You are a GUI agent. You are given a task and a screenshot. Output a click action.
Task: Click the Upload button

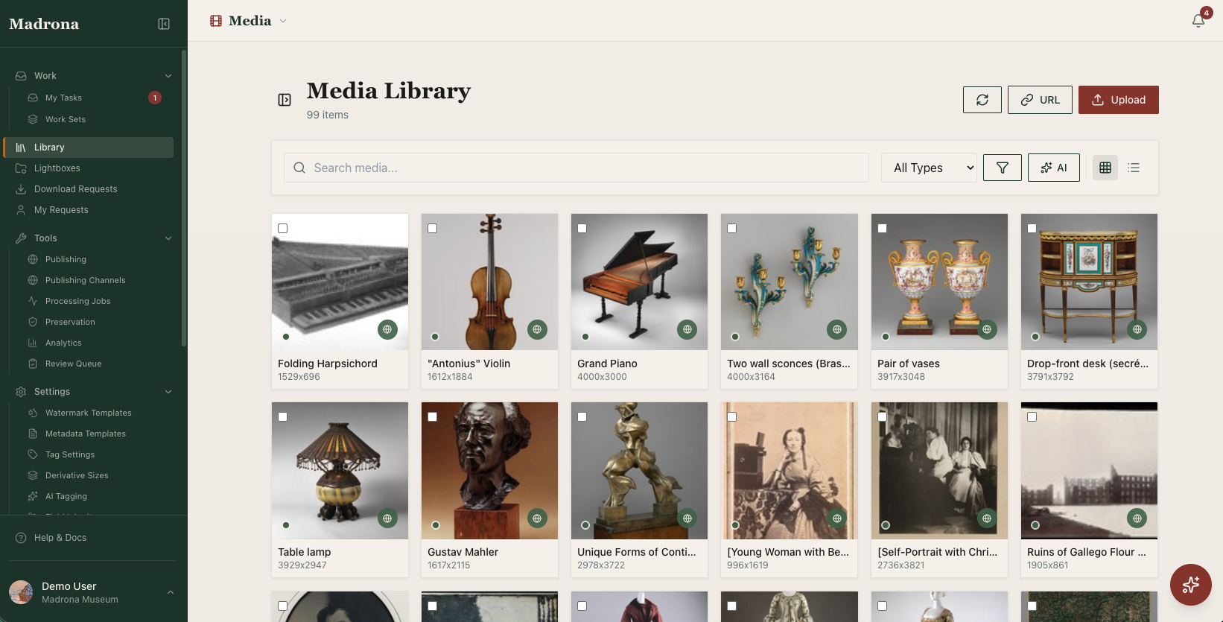coord(1119,100)
